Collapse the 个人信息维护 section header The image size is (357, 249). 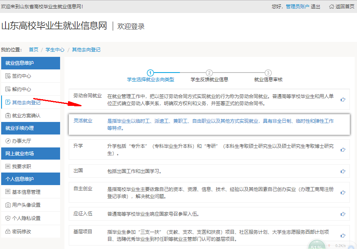point(31,179)
